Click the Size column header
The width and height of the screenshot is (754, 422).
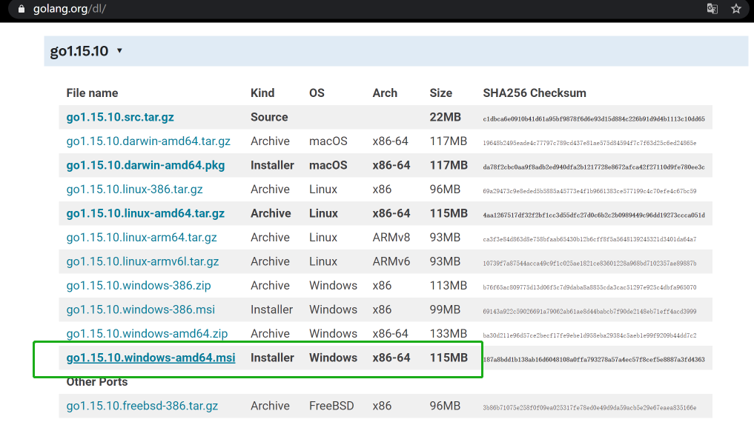click(440, 93)
